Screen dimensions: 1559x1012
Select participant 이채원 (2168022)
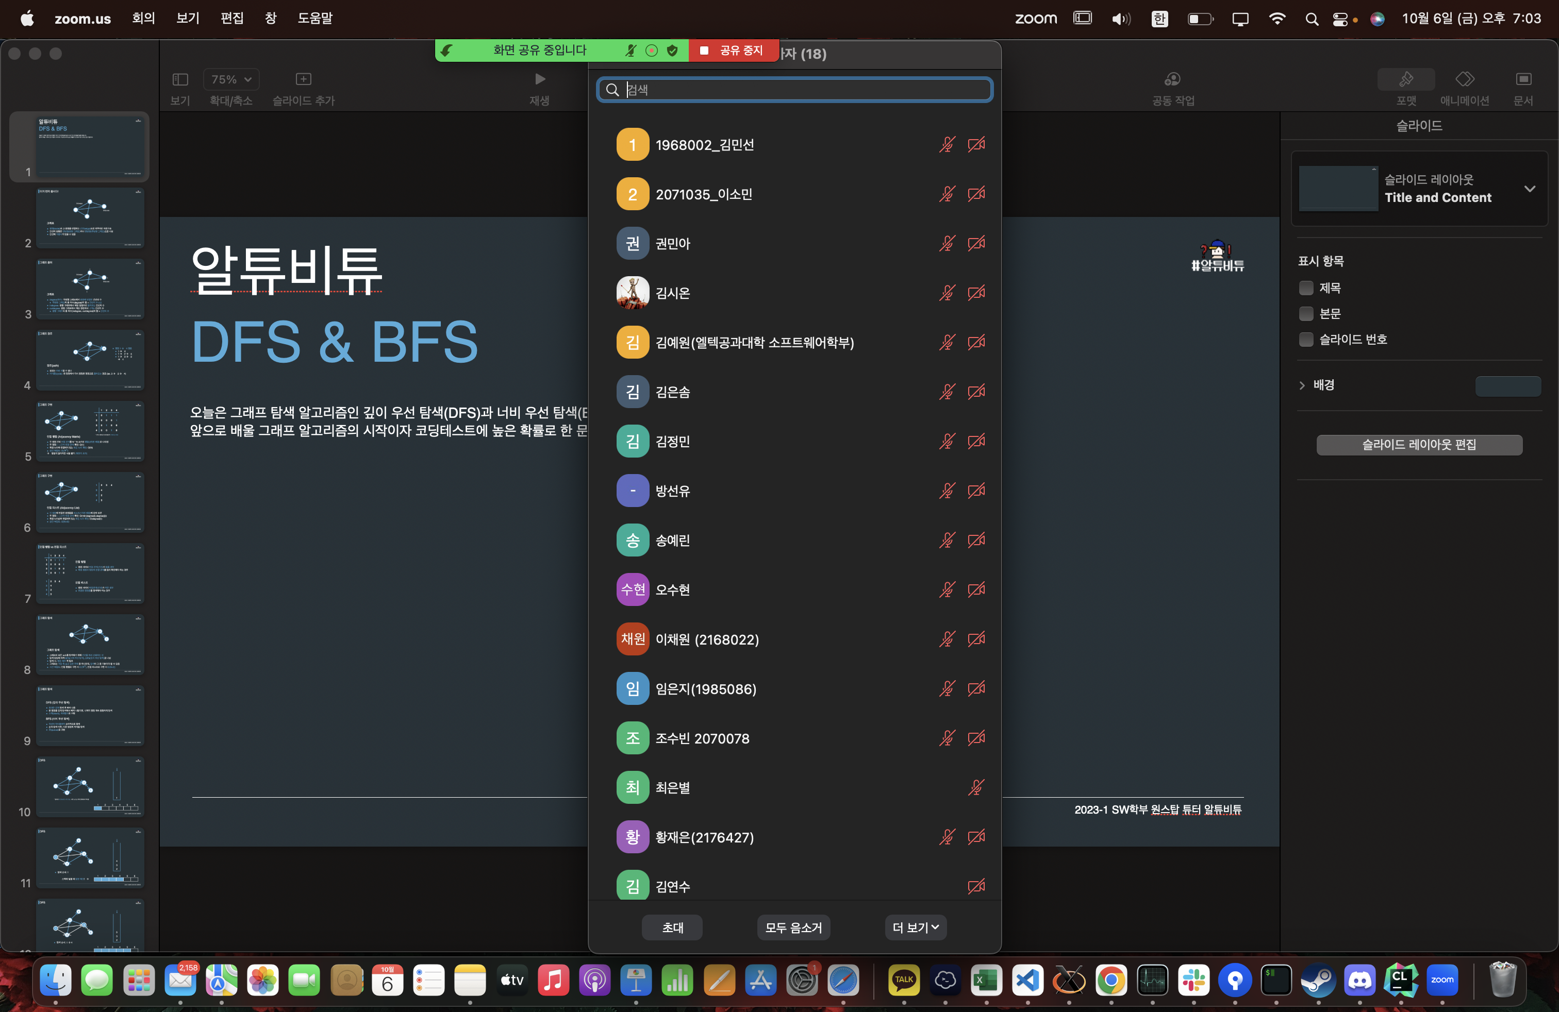(794, 639)
